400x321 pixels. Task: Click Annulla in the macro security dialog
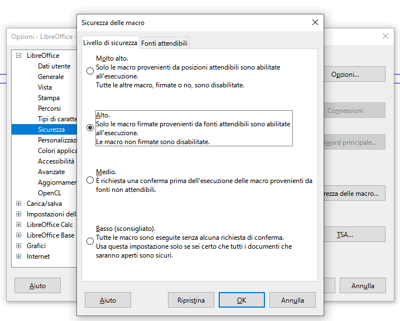292,300
